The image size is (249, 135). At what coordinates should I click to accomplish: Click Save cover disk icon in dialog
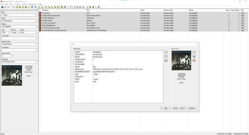tap(194, 56)
